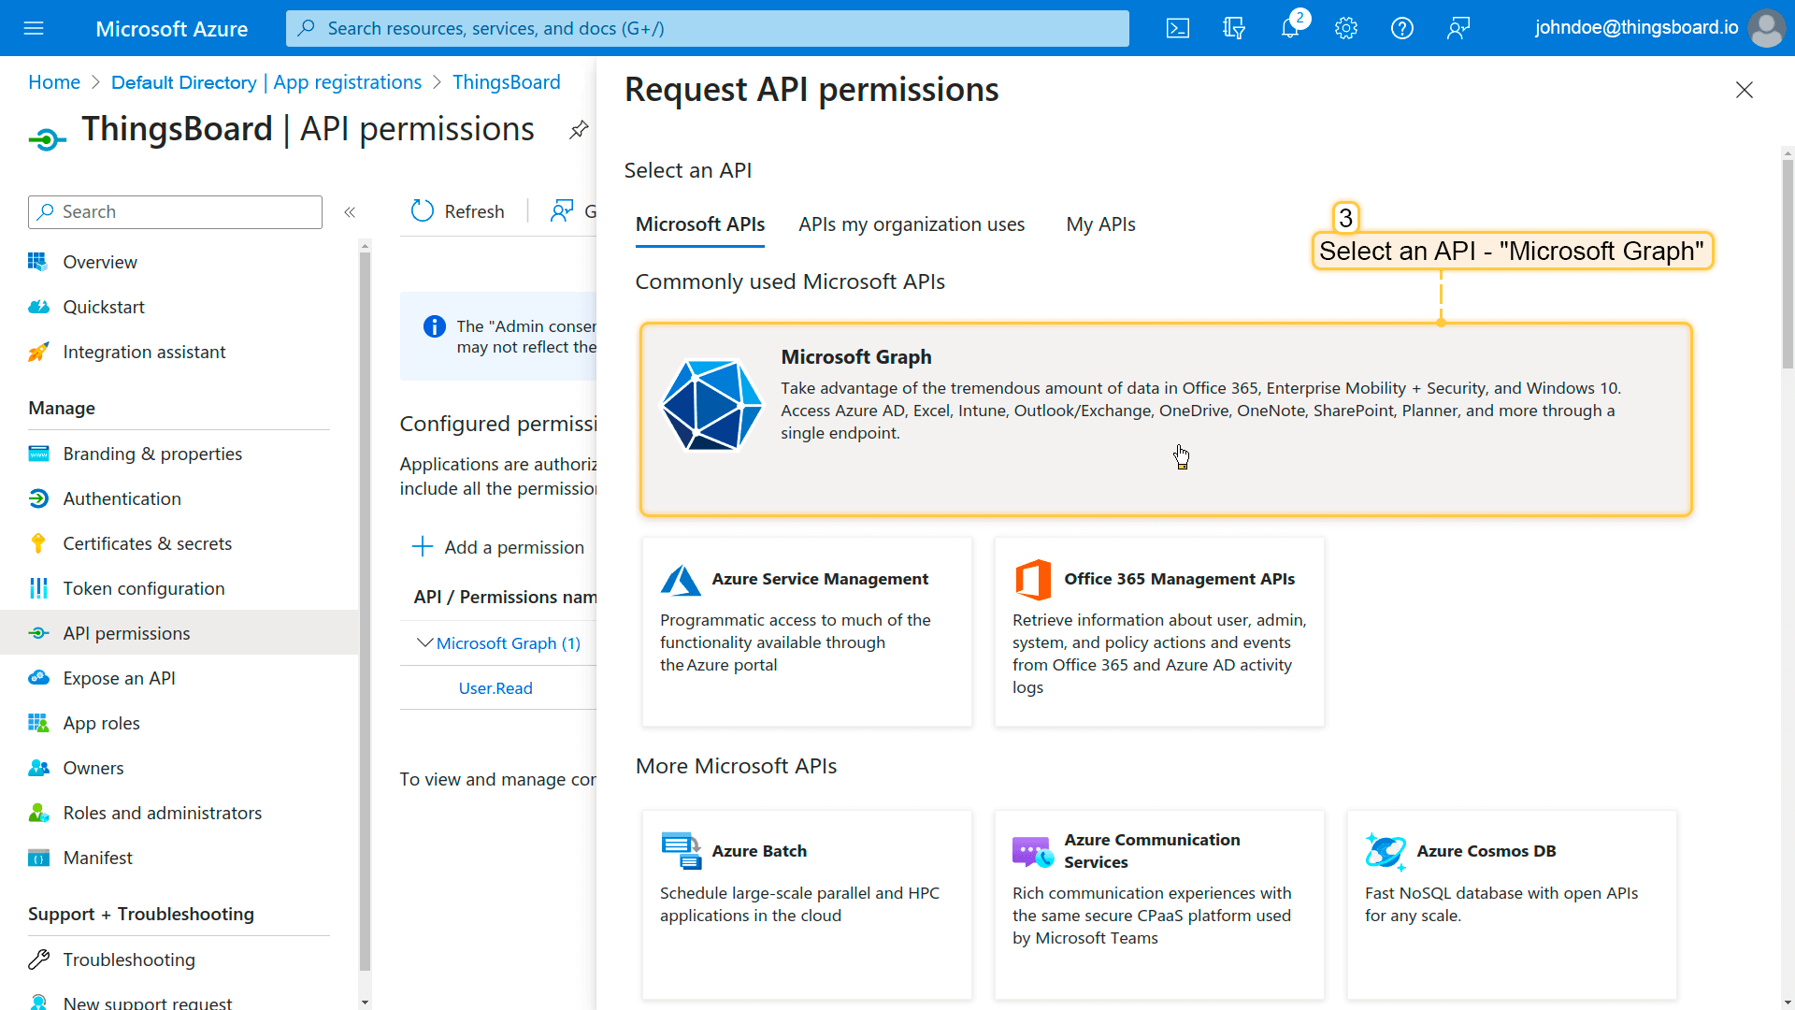Switch to the My APIs tab
1795x1010 pixels.
(1100, 224)
